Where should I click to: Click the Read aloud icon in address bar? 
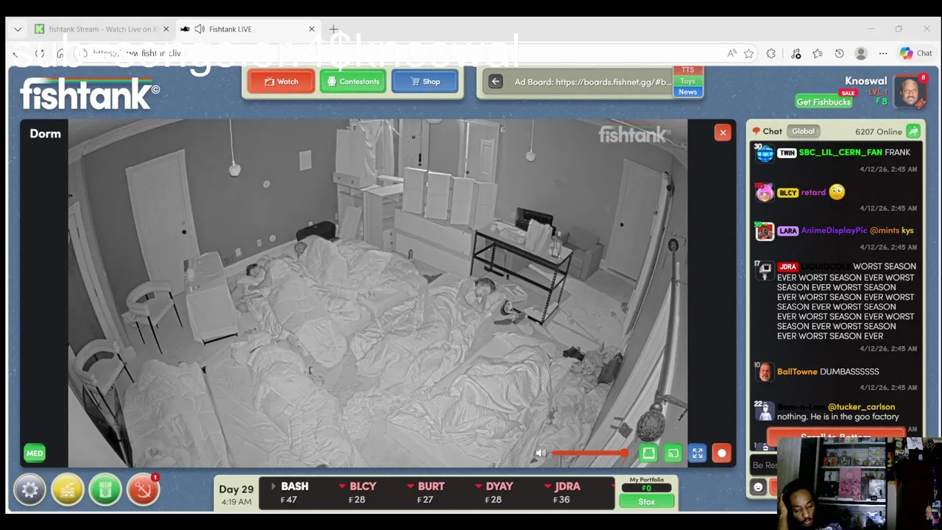732,53
